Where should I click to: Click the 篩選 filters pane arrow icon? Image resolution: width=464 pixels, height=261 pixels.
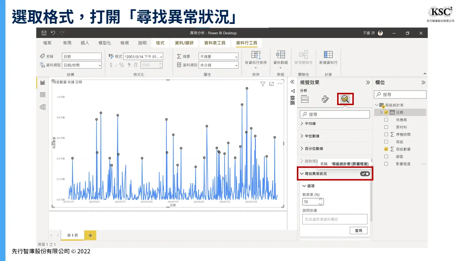(x=292, y=91)
